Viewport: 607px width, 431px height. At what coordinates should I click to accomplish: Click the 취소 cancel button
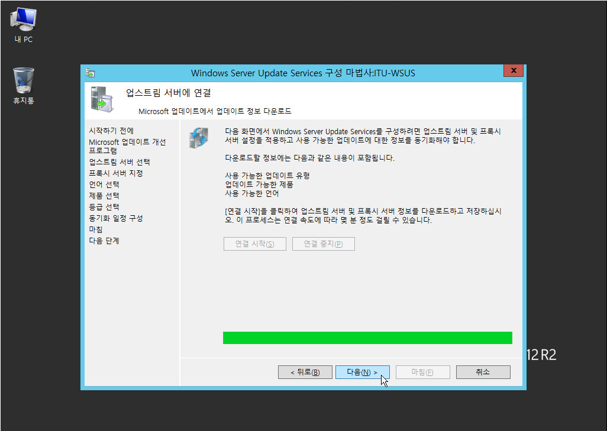tap(483, 372)
